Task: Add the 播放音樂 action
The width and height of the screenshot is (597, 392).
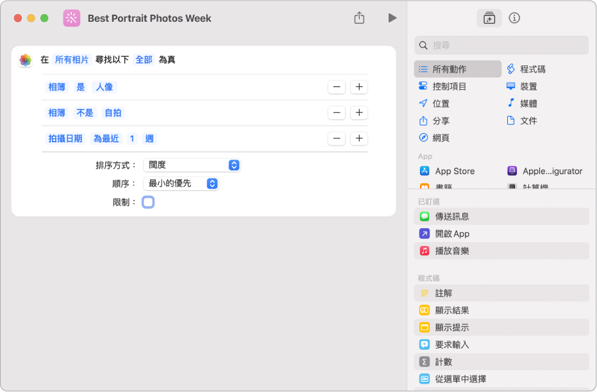Action: pyautogui.click(x=501, y=251)
